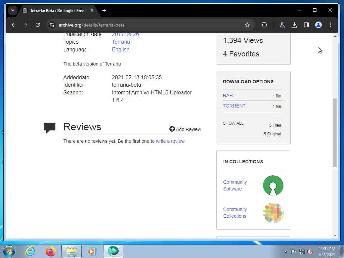
Task: Click the network tray icon
Action: [302, 252]
